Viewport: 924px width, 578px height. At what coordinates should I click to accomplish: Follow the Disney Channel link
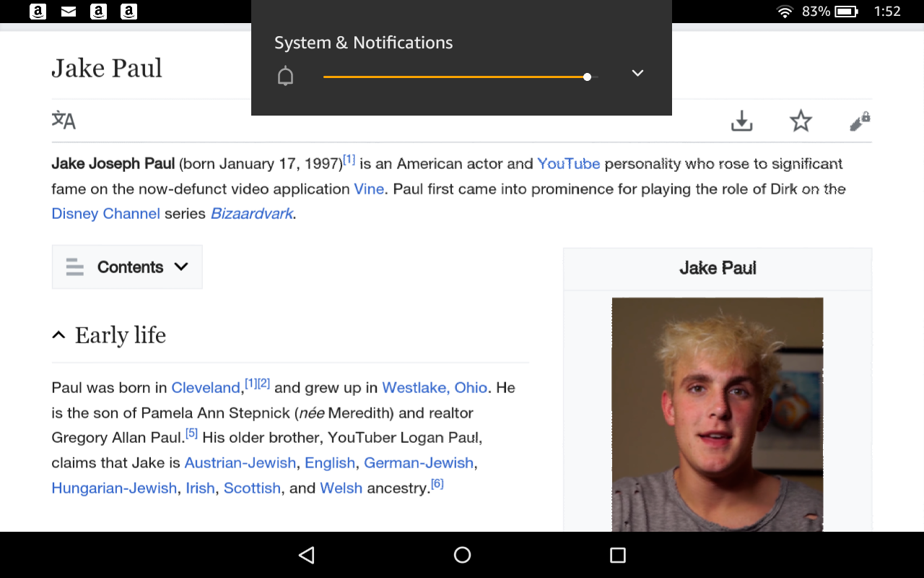106,214
